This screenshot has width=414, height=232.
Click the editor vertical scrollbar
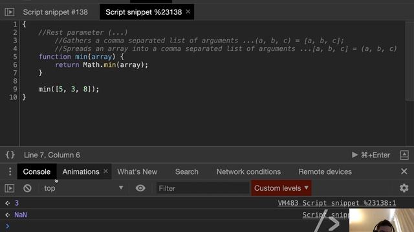pos(409,61)
